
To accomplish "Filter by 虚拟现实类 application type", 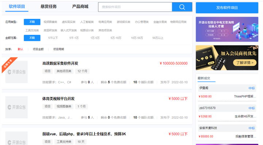I will 69,22.
